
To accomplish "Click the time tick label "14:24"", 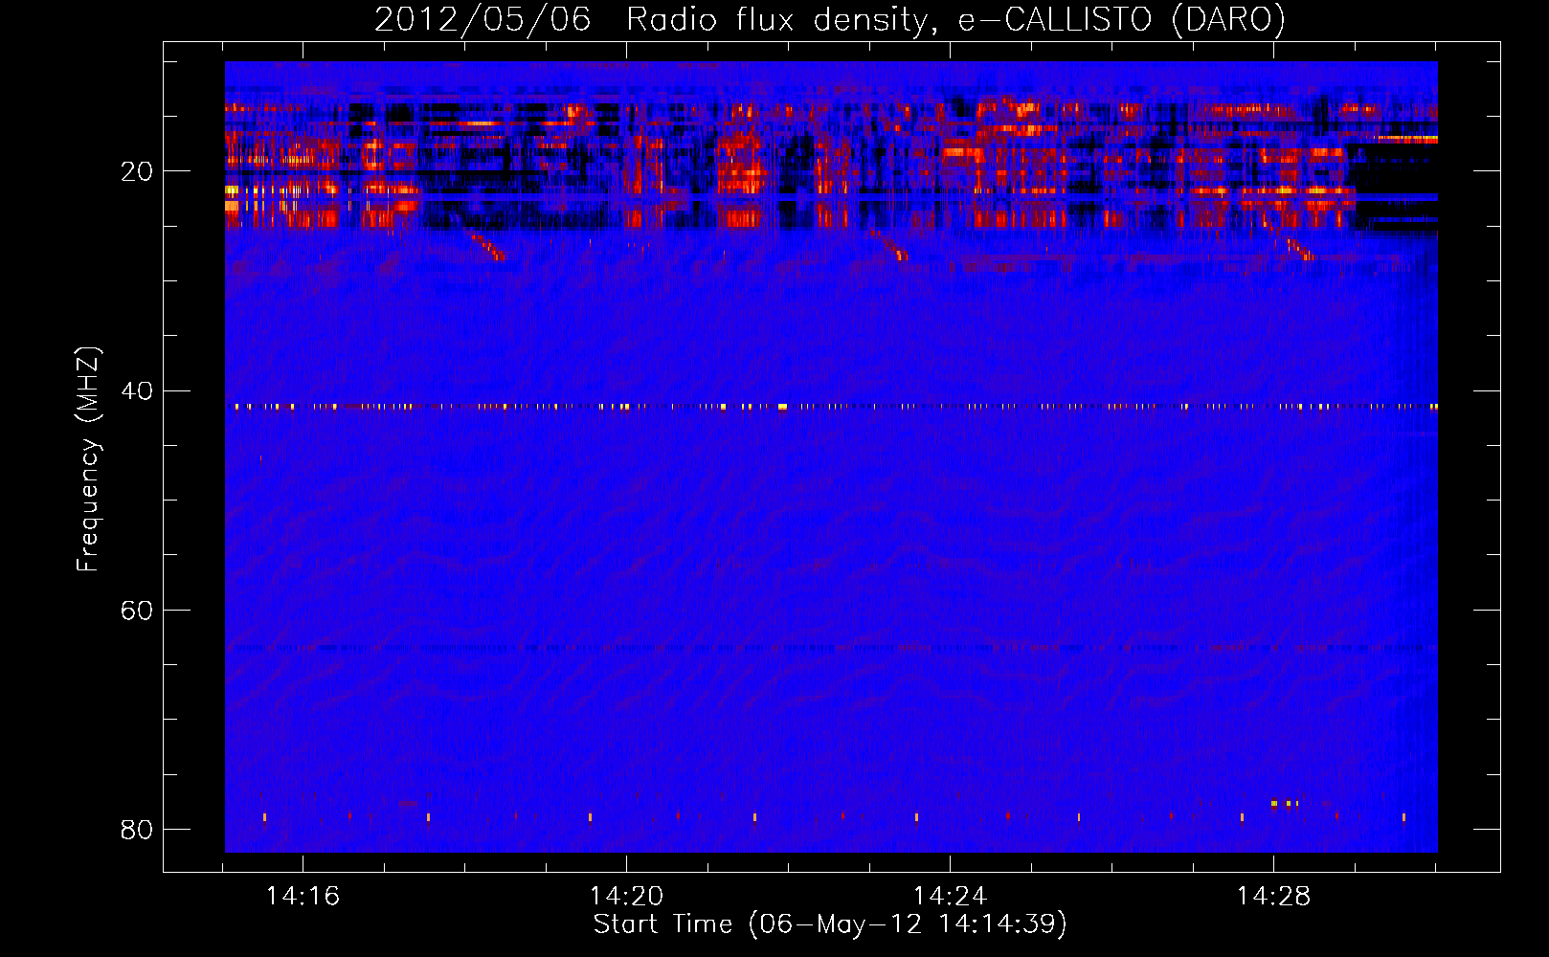I will coord(950,897).
